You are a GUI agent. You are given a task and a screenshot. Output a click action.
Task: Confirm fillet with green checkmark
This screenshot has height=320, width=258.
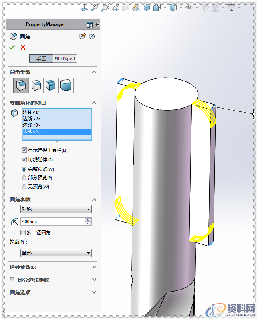coord(12,47)
